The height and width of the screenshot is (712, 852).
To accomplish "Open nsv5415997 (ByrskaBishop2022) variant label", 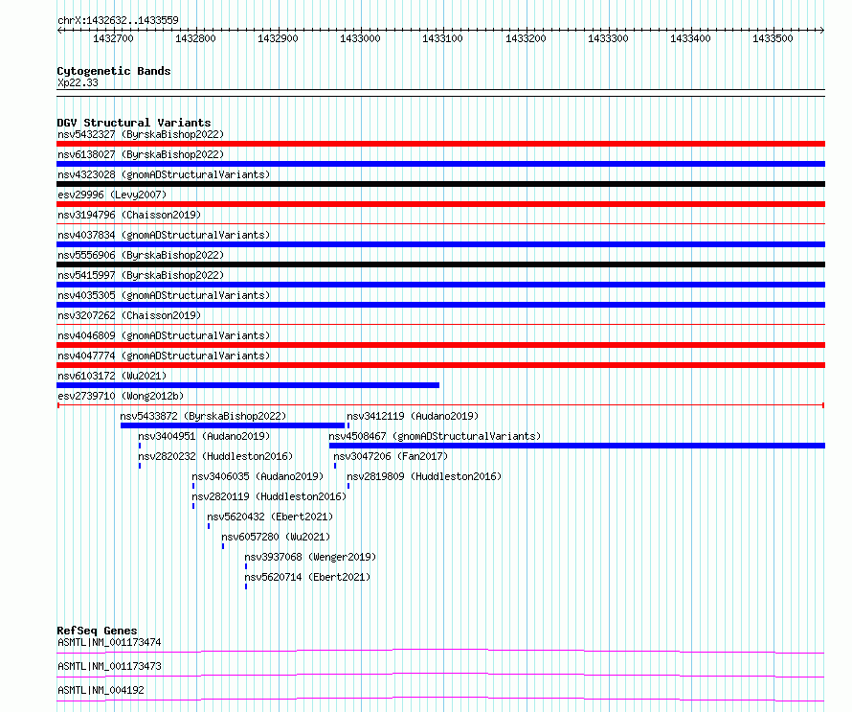I will pos(141,275).
